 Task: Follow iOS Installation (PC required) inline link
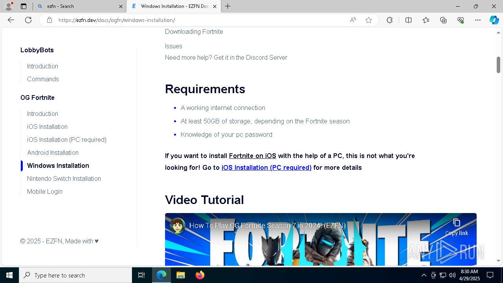[x=266, y=167]
